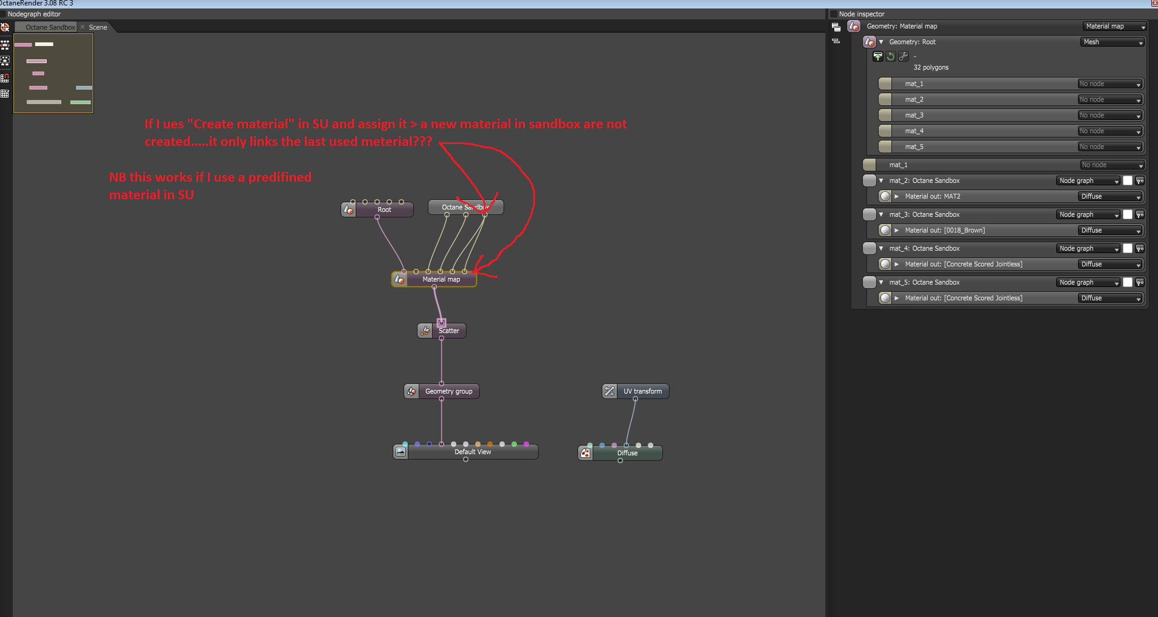Click the output pin below Default View node
The image size is (1158, 617).
point(465,460)
